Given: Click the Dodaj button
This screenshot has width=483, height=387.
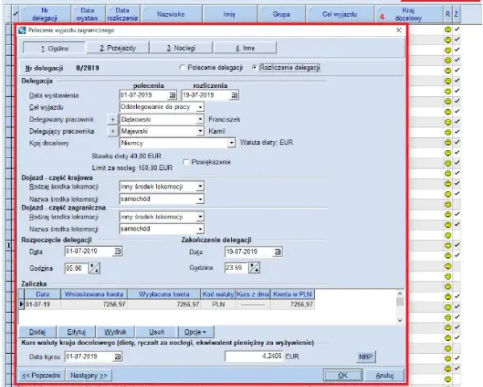Looking at the screenshot, I should click(37, 332).
